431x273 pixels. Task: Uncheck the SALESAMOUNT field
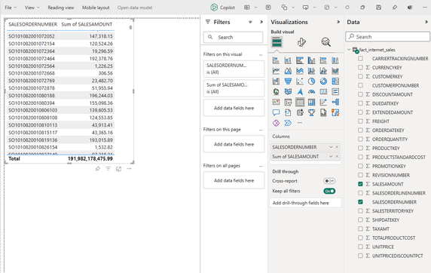360,184
